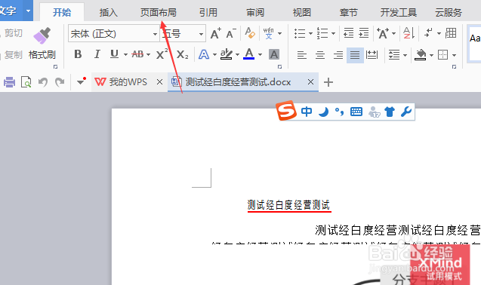Open print preview icon

[x=26, y=82]
